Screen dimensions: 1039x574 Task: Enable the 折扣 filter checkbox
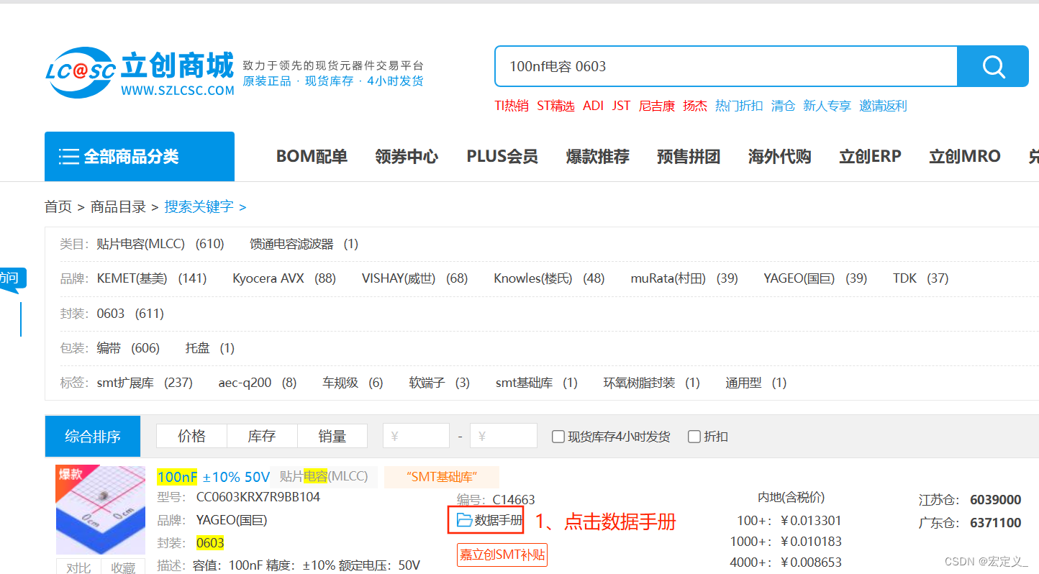(694, 437)
